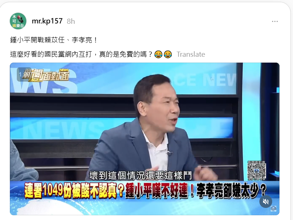Click the post text line about 國民黨網內互打
The image size is (293, 220).
81,54
